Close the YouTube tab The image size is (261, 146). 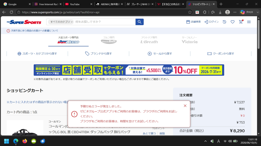tap(91, 4)
